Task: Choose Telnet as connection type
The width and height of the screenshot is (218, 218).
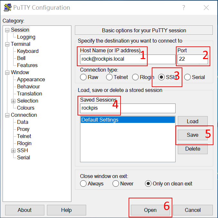Action: (109, 77)
